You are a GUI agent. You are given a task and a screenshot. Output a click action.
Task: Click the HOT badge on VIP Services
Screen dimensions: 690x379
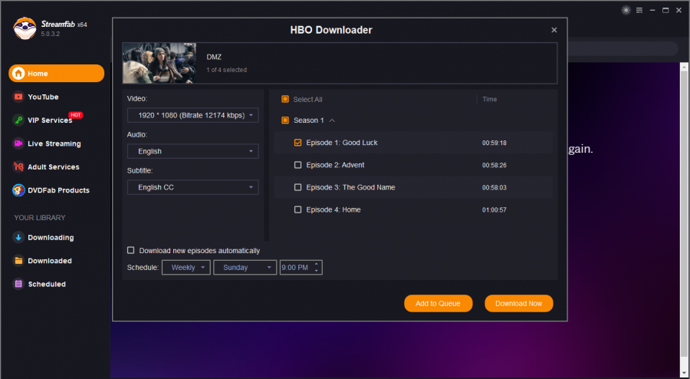[x=76, y=115]
